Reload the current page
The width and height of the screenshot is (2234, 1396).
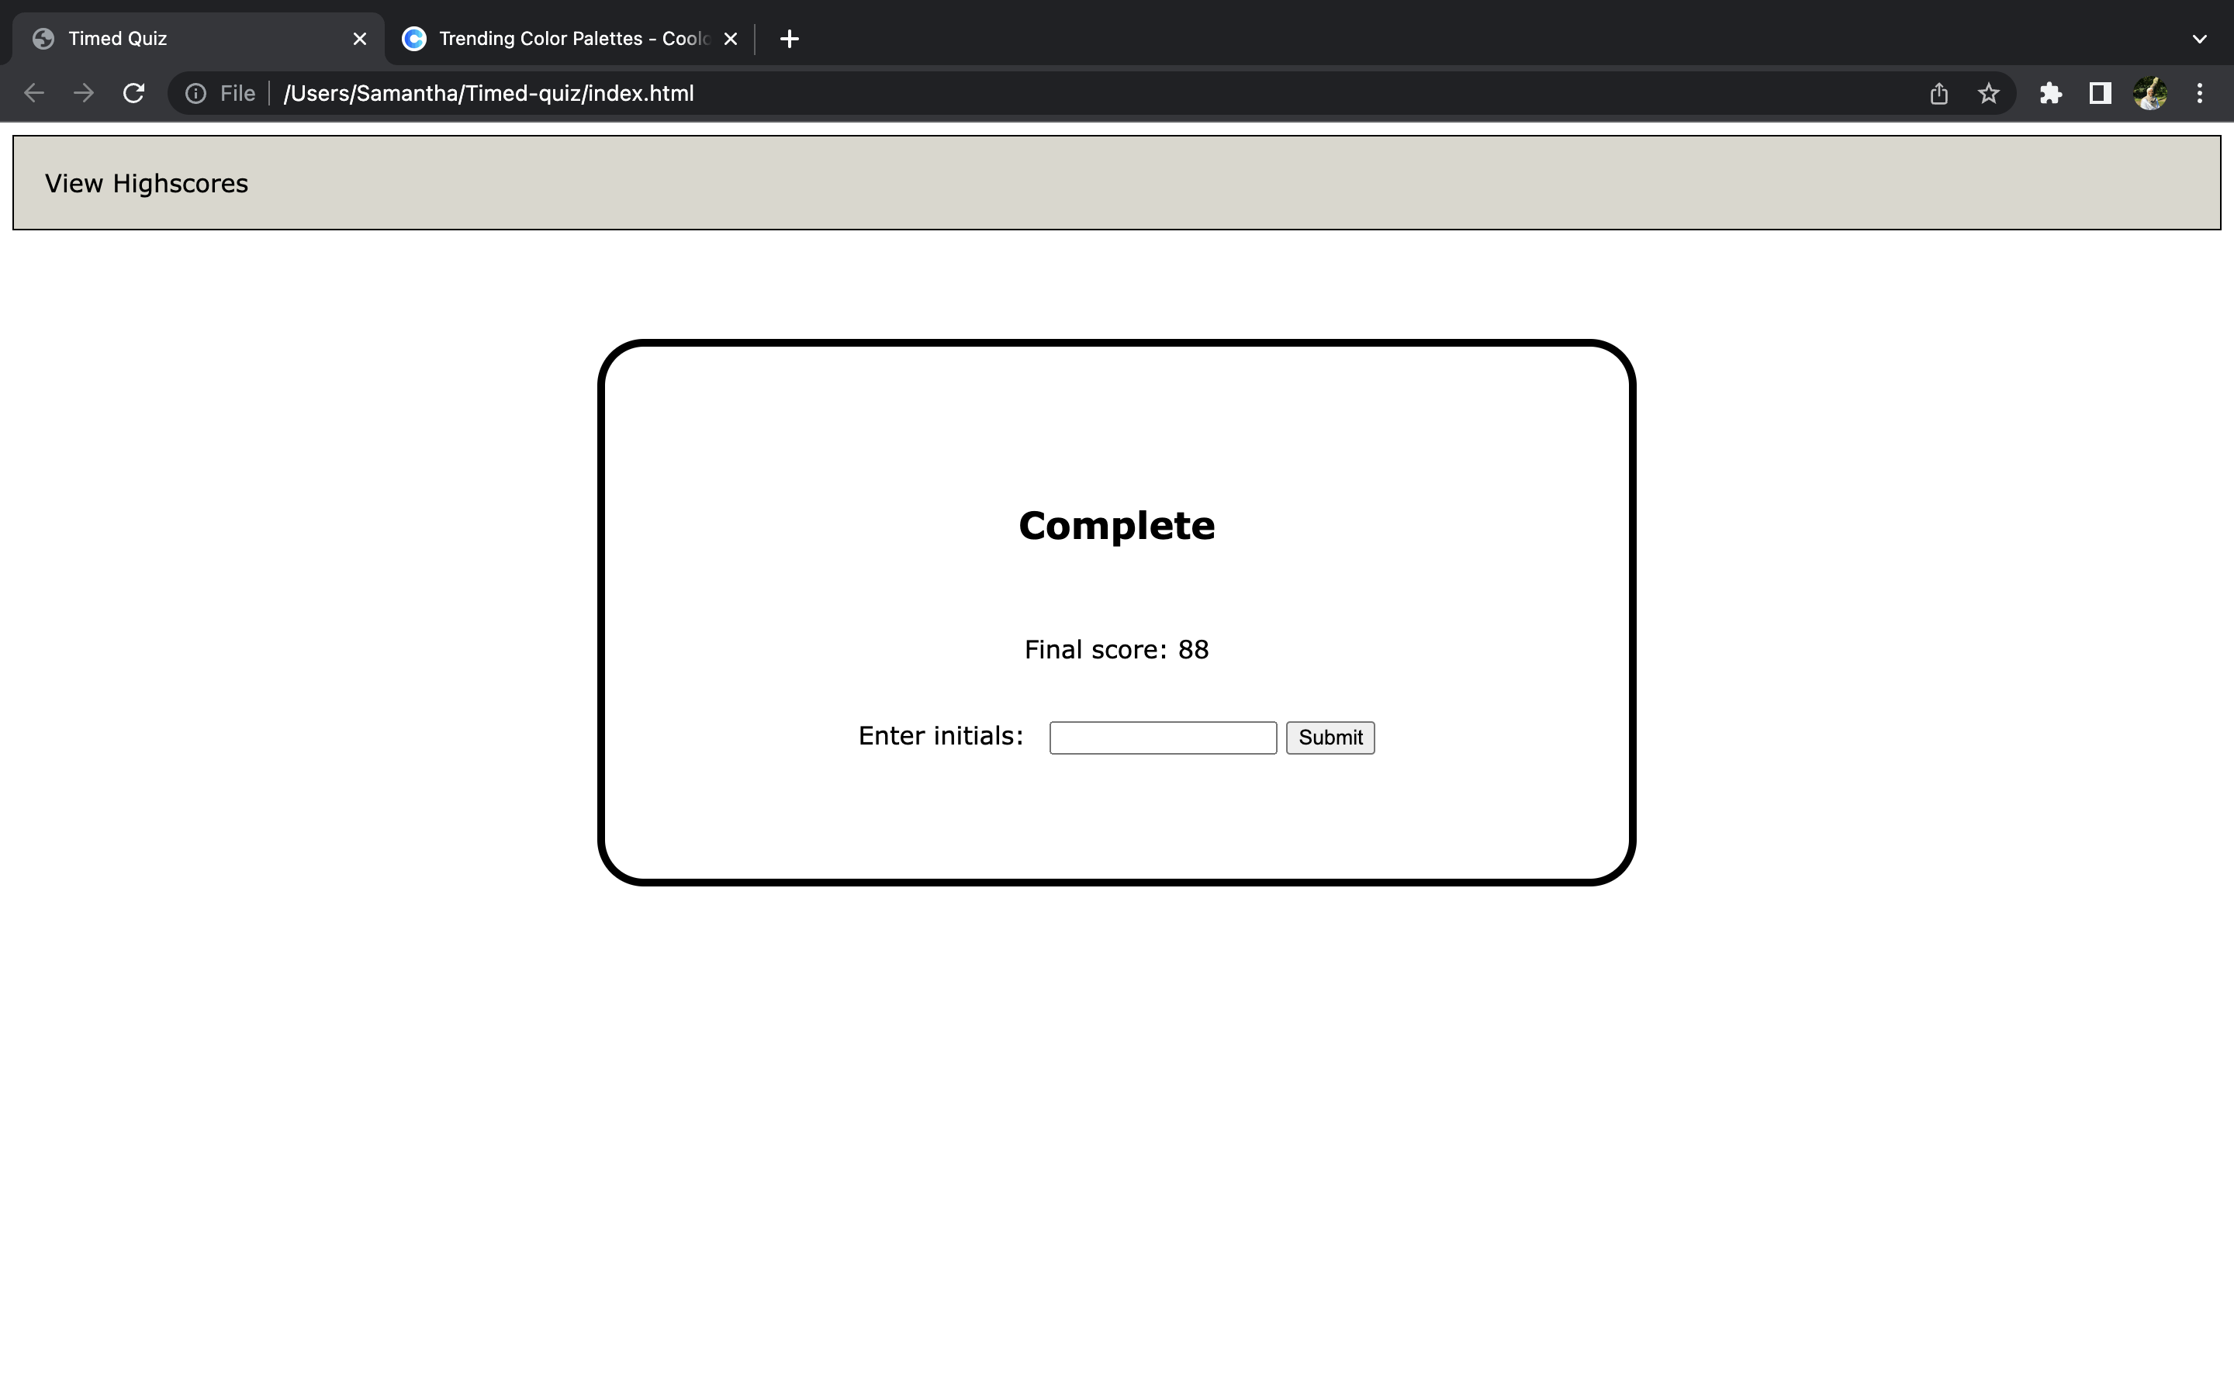tap(133, 92)
